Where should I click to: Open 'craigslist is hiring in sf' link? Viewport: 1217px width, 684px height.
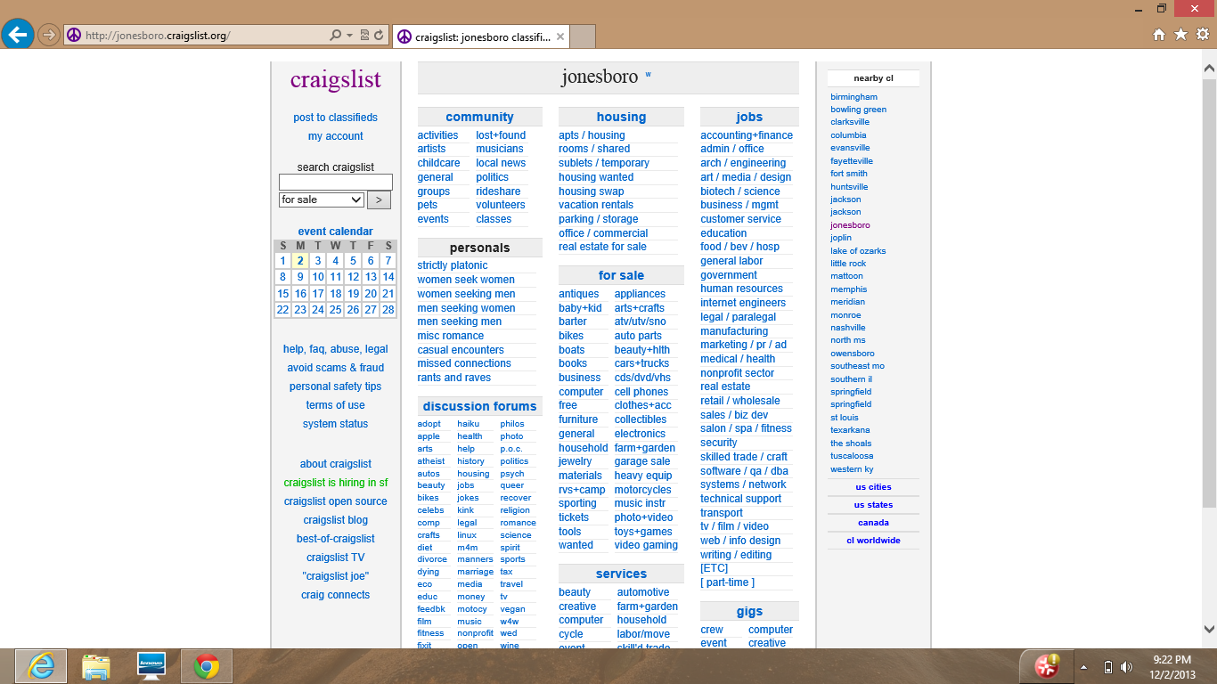[x=335, y=483]
